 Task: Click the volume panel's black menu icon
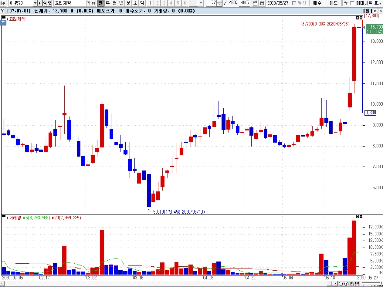point(3,216)
